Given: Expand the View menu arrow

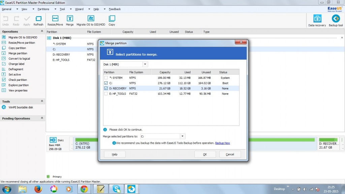Looking at the screenshot, I should [33, 9].
